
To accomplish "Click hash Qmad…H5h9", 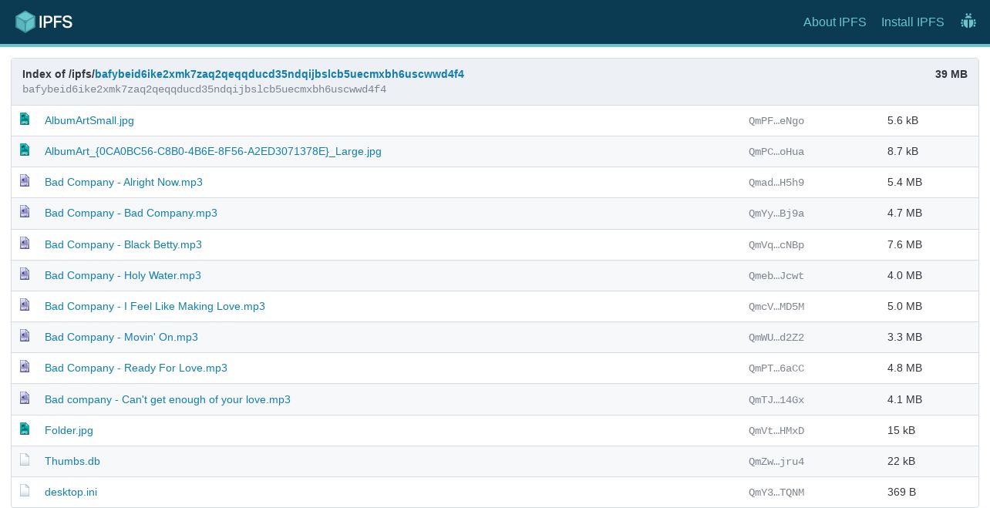I will point(776,183).
